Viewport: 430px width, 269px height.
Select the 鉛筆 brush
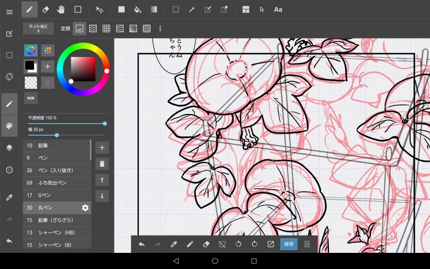pyautogui.click(x=57, y=145)
